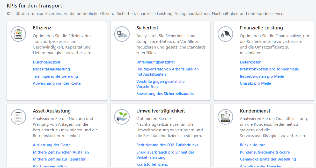Open Auslastung der Flotte KPI
The height and width of the screenshot is (168, 316).
[52, 145]
